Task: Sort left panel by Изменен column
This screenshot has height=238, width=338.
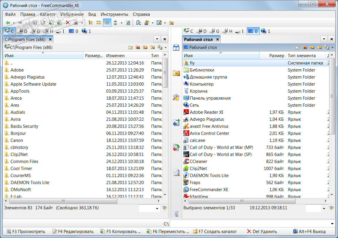Action: point(126,56)
